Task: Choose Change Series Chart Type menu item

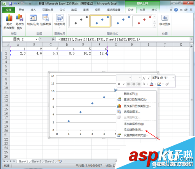Action: tap(136, 106)
